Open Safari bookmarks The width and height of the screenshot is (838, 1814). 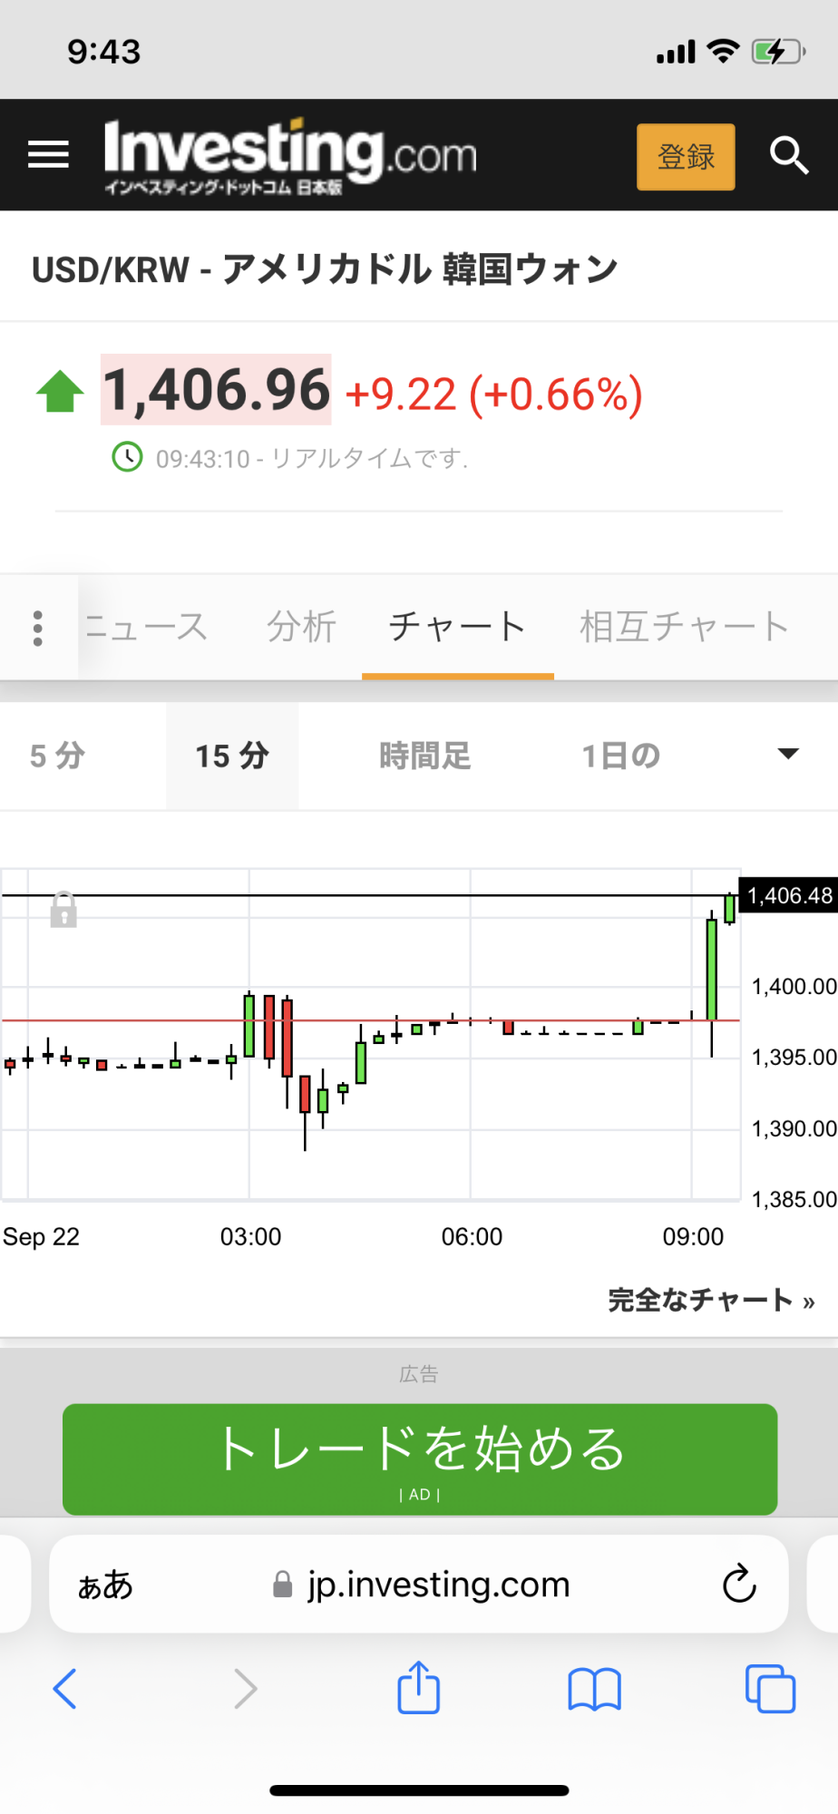click(x=594, y=1689)
